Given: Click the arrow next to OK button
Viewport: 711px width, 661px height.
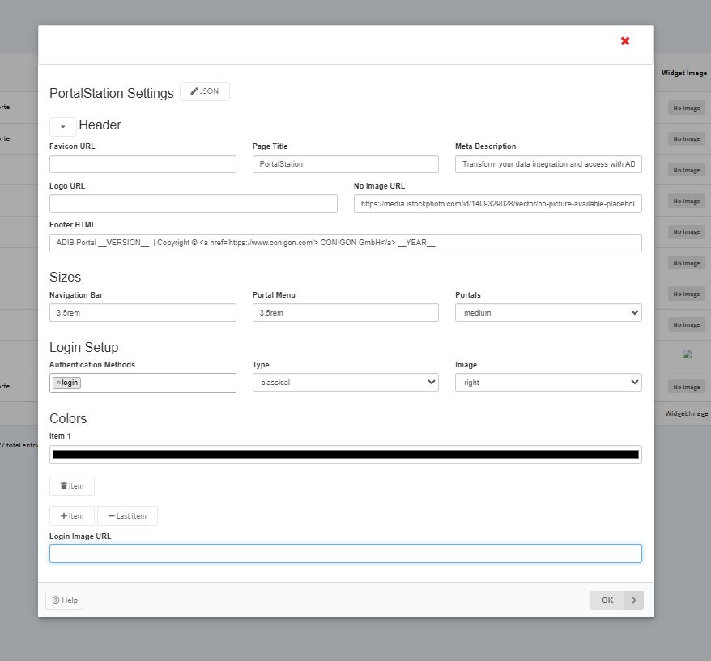Looking at the screenshot, I should 634,600.
